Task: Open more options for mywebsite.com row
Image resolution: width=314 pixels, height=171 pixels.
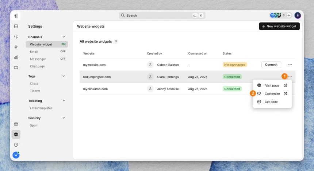Action: 290,65
